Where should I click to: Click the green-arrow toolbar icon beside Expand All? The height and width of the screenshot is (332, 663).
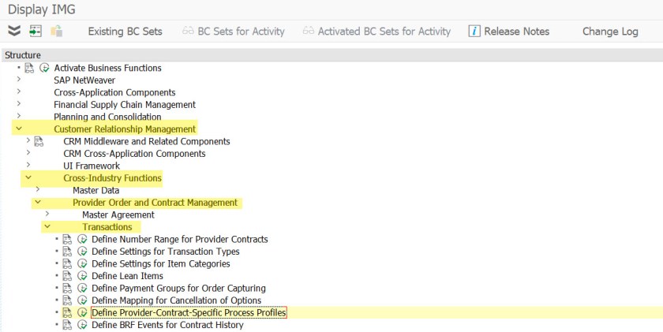click(x=36, y=32)
